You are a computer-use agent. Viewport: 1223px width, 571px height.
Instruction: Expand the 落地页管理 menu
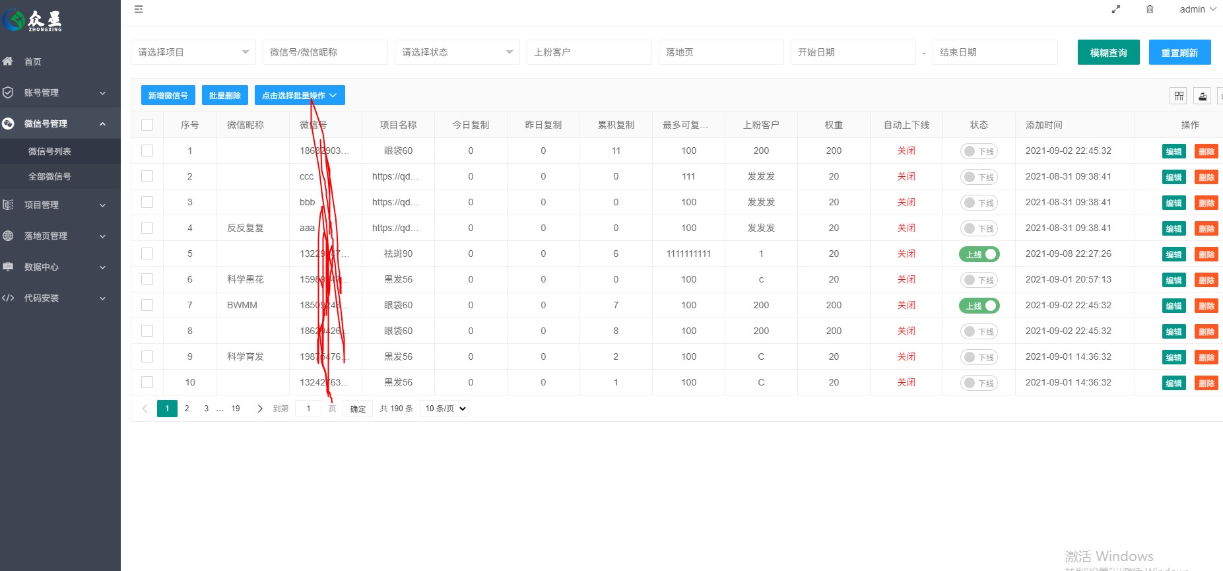(x=60, y=236)
